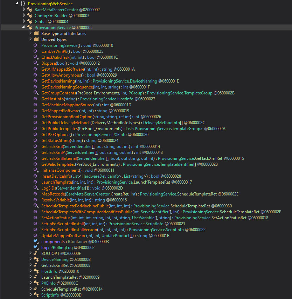Viewport: 292px width, 299px height.
Task: Expand the ScheduleTemplateRet enum node
Action: point(30,289)
